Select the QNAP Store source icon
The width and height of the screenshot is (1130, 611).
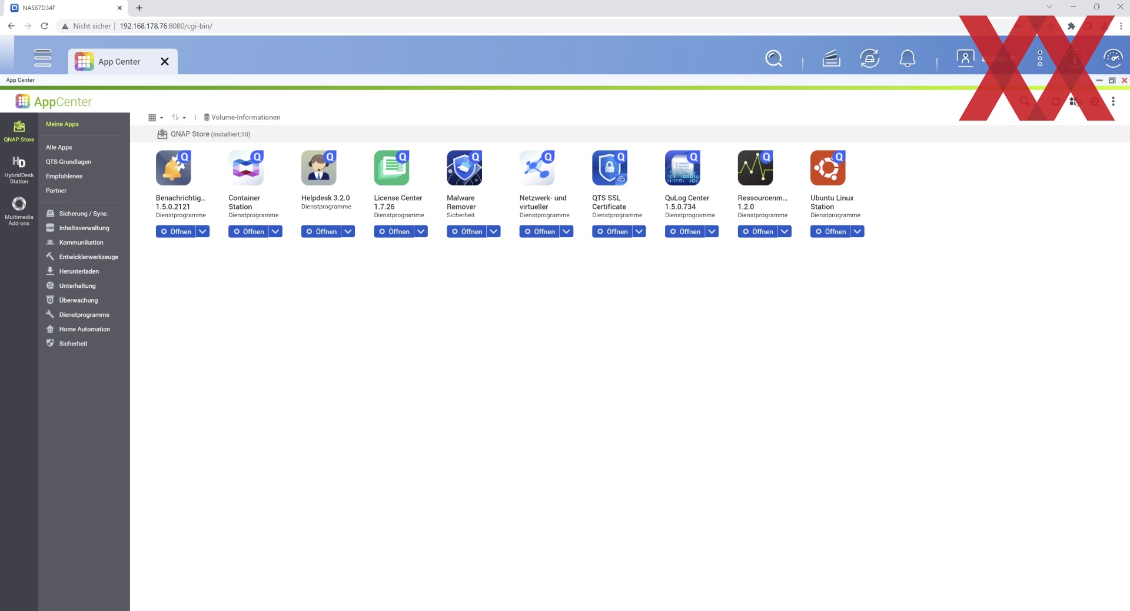19,131
